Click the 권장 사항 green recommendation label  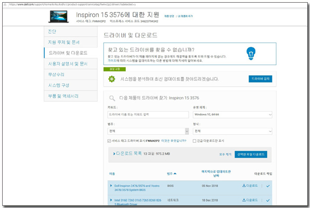tap(115, 69)
